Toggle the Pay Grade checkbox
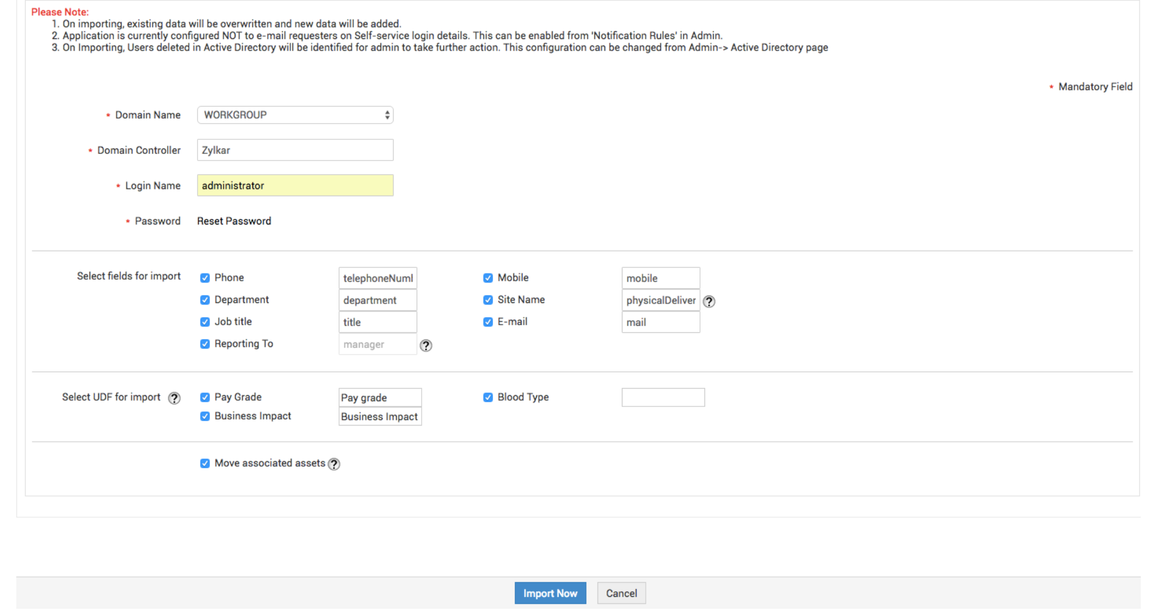Image resolution: width=1150 pixels, height=612 pixels. tap(205, 397)
